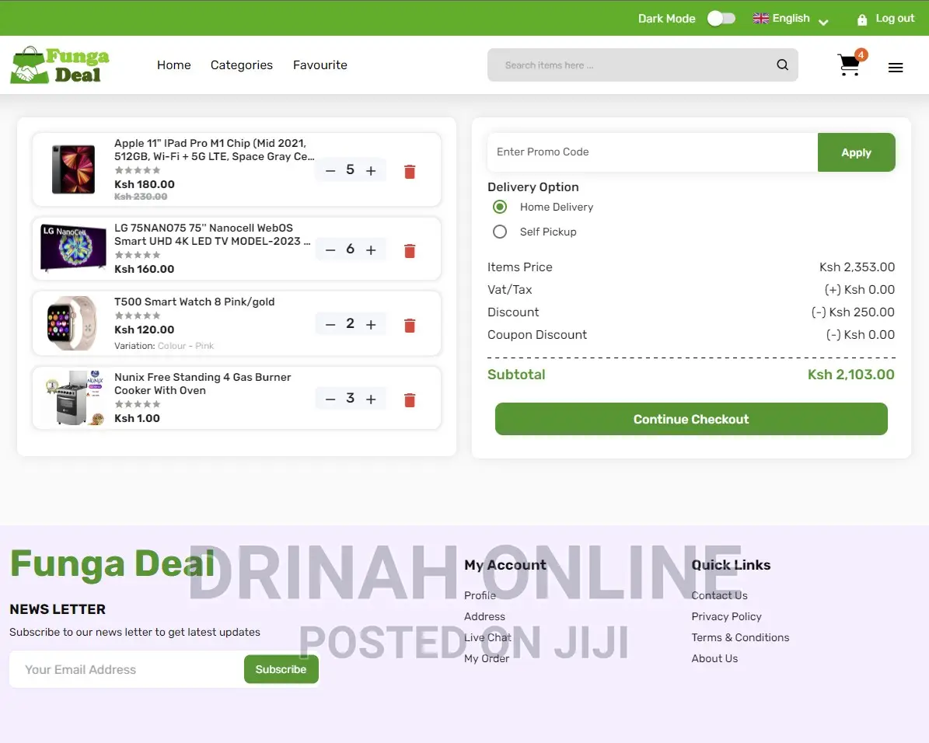Viewport: 929px width, 743px height.
Task: Toggle the Dark Mode switch
Action: (721, 19)
